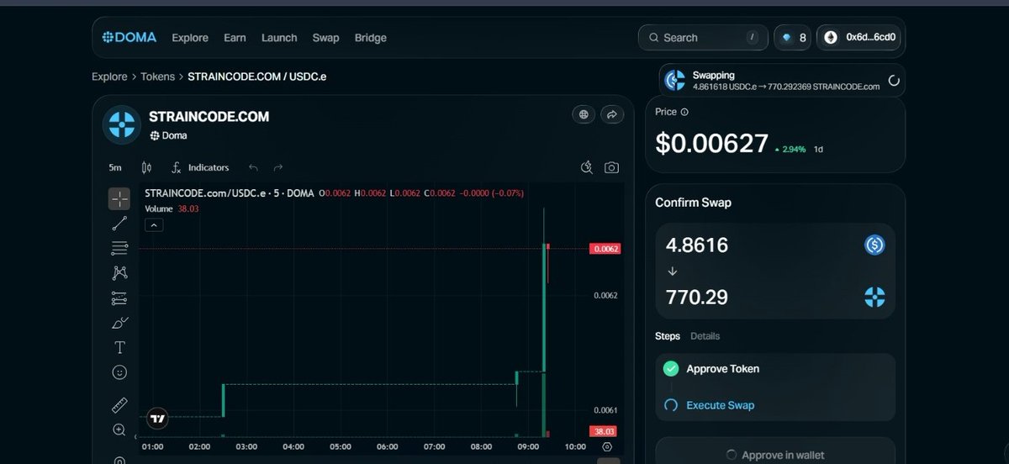This screenshot has height=464, width=1009.
Task: Switch to the Details tab
Action: 705,336
